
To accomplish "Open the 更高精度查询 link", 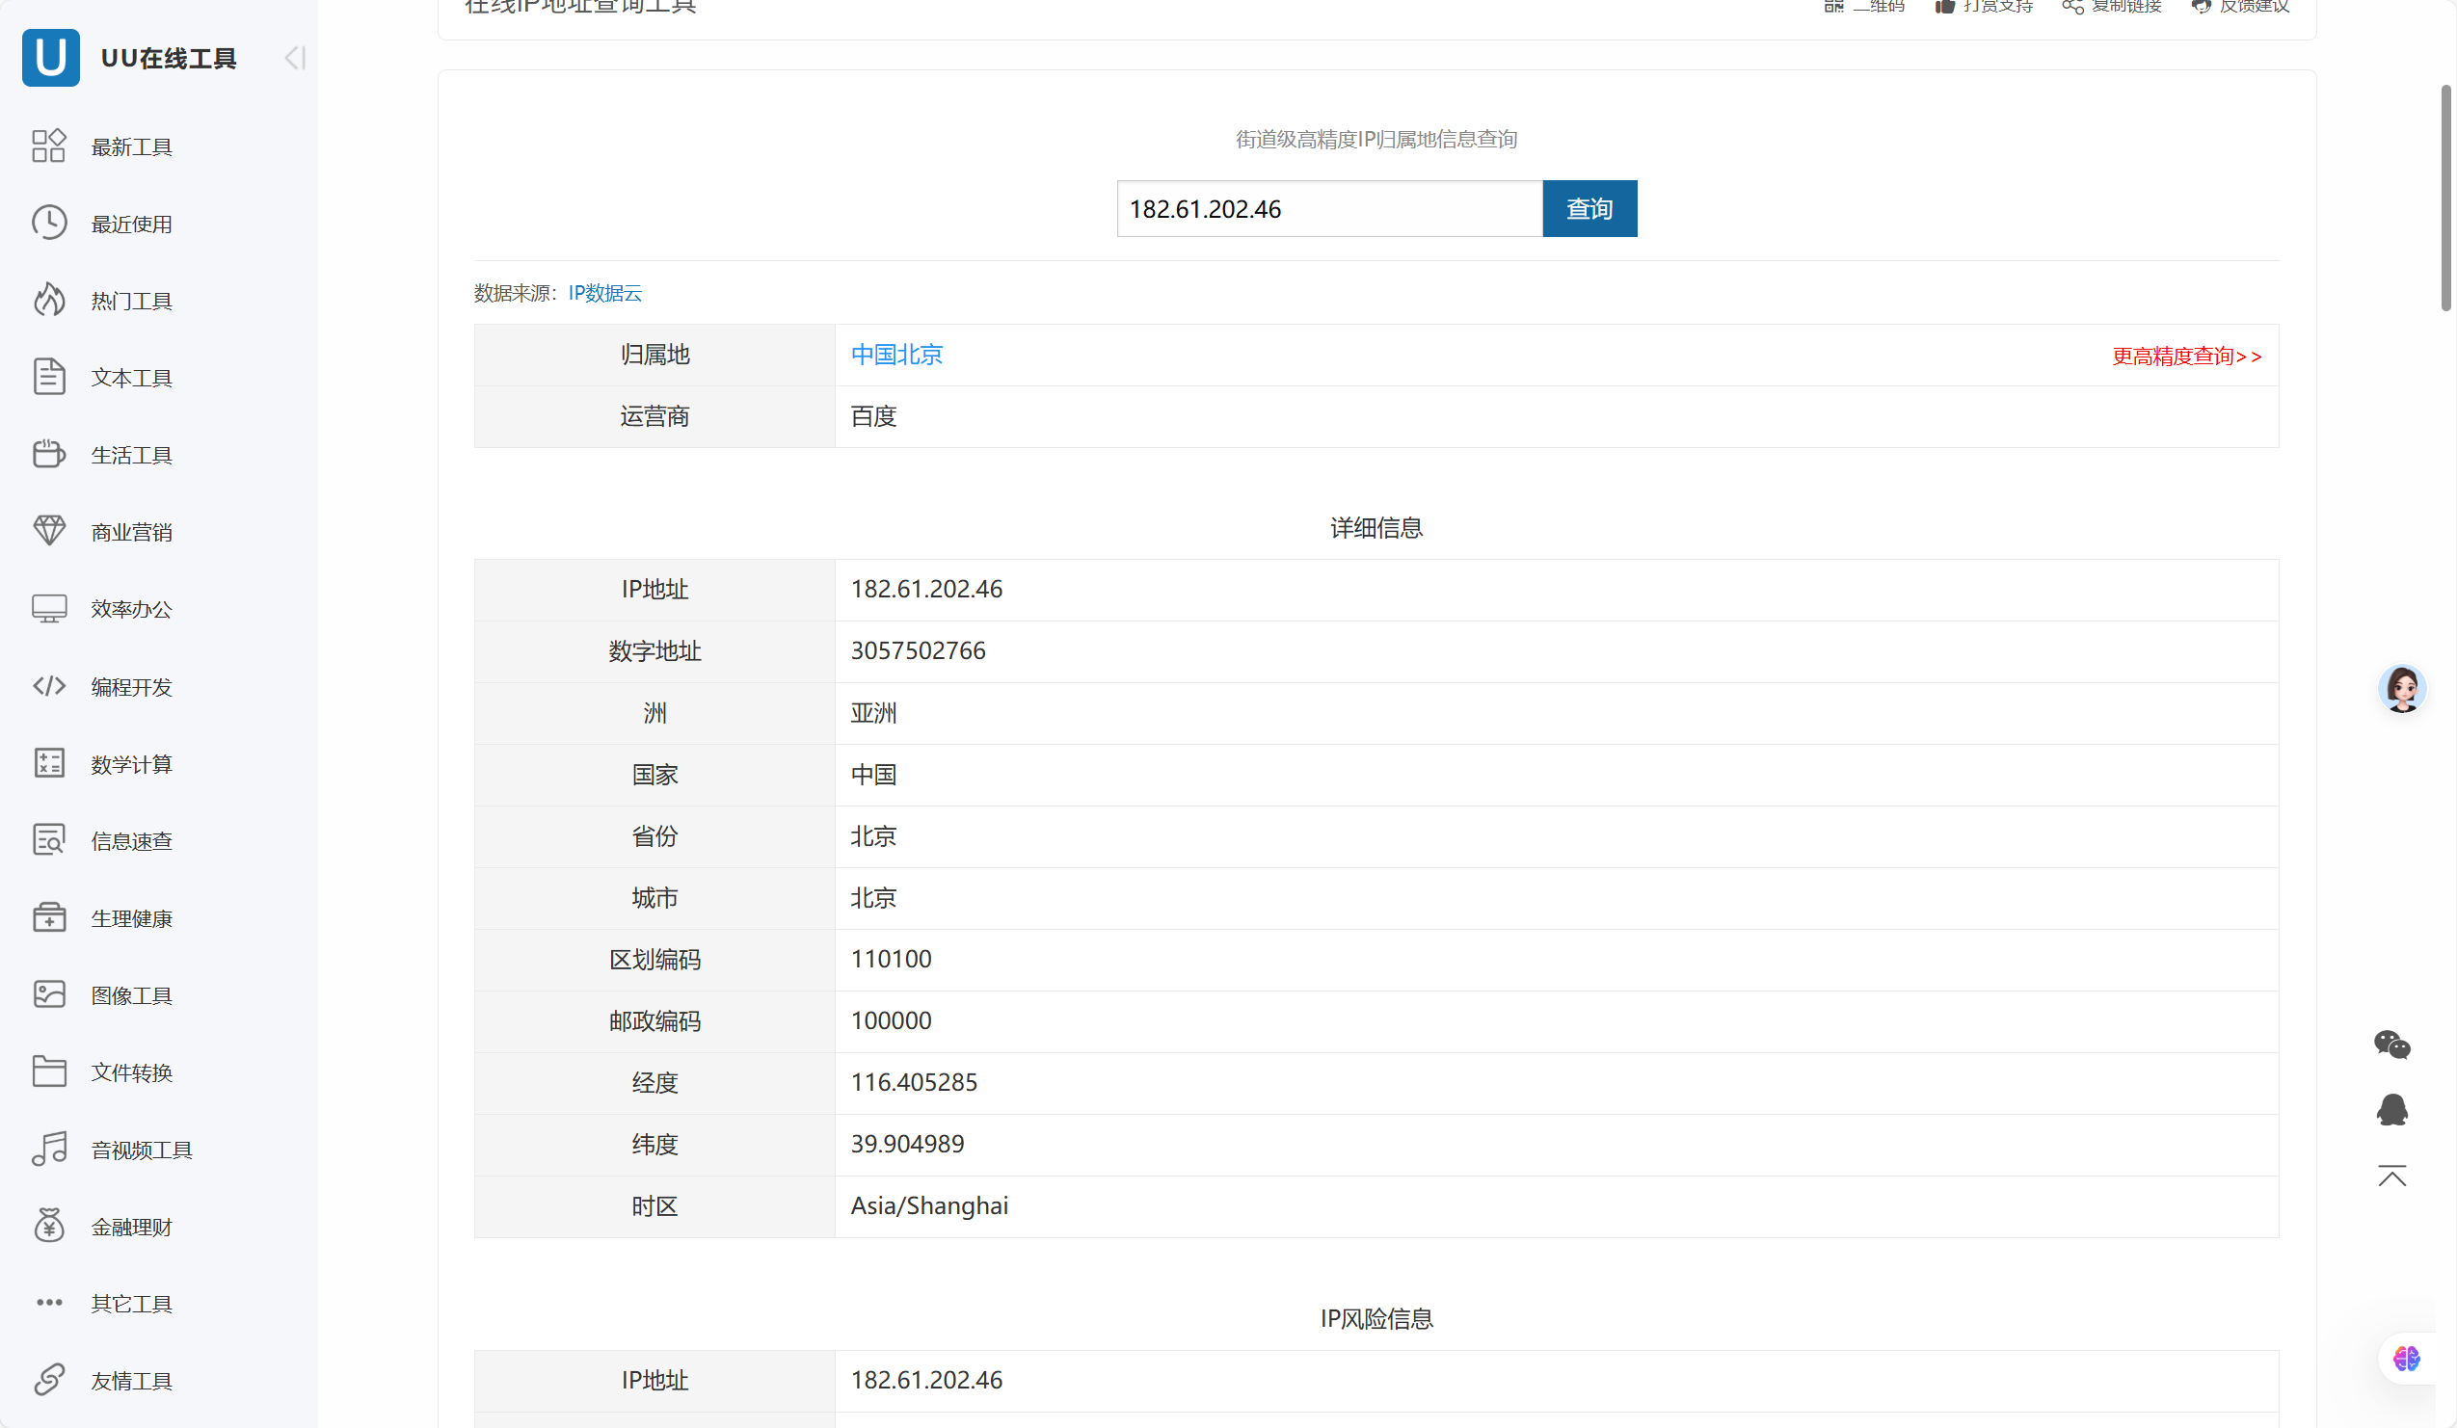I will point(2187,355).
